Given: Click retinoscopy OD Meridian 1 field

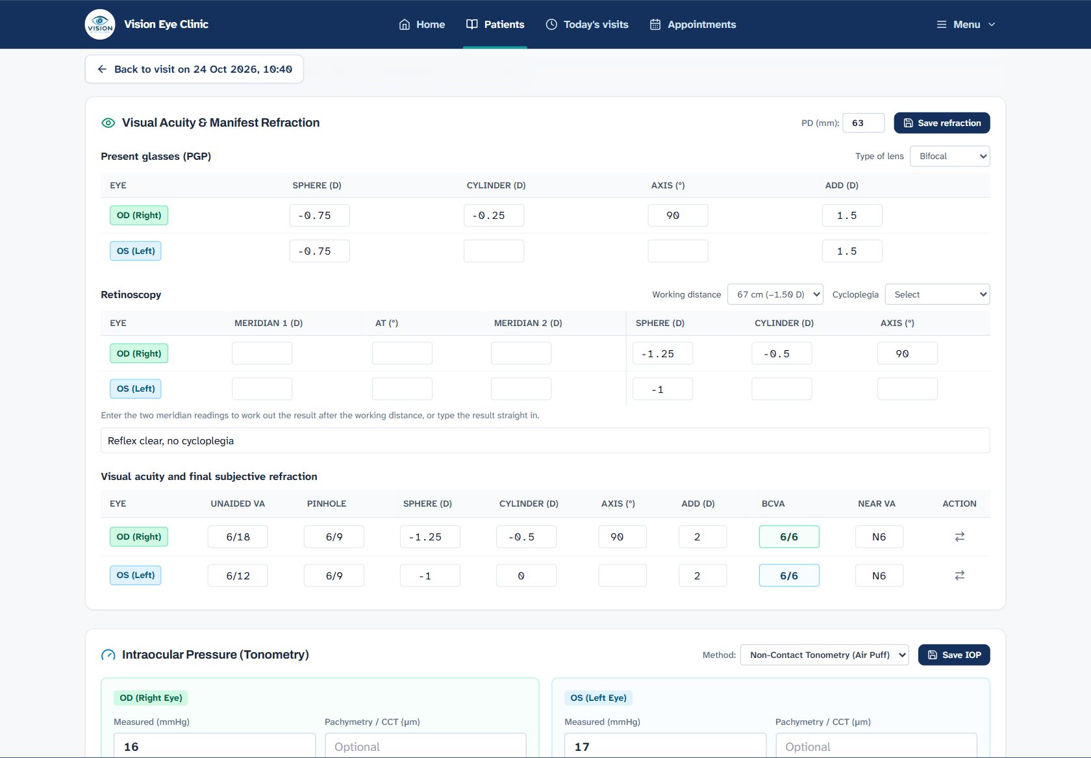Looking at the screenshot, I should pos(262,353).
